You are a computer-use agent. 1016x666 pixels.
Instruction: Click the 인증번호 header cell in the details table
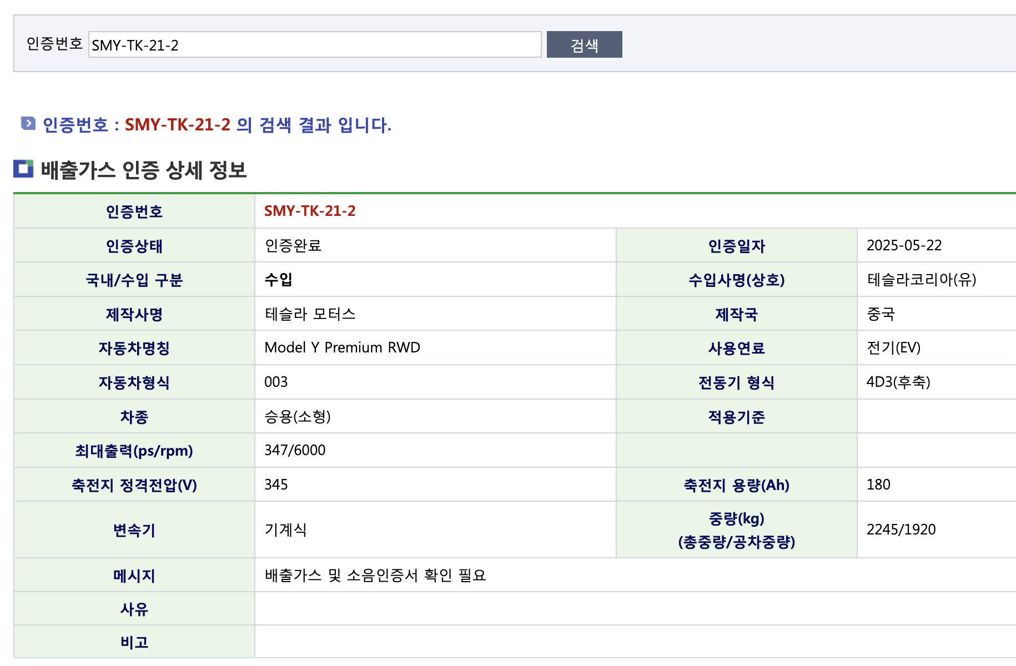[134, 211]
